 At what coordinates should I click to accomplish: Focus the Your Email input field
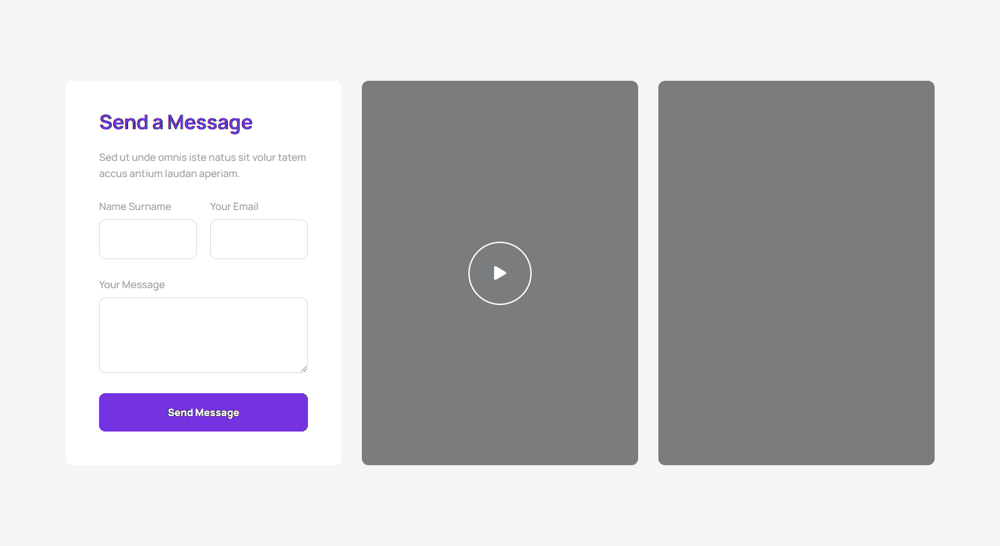(x=259, y=239)
